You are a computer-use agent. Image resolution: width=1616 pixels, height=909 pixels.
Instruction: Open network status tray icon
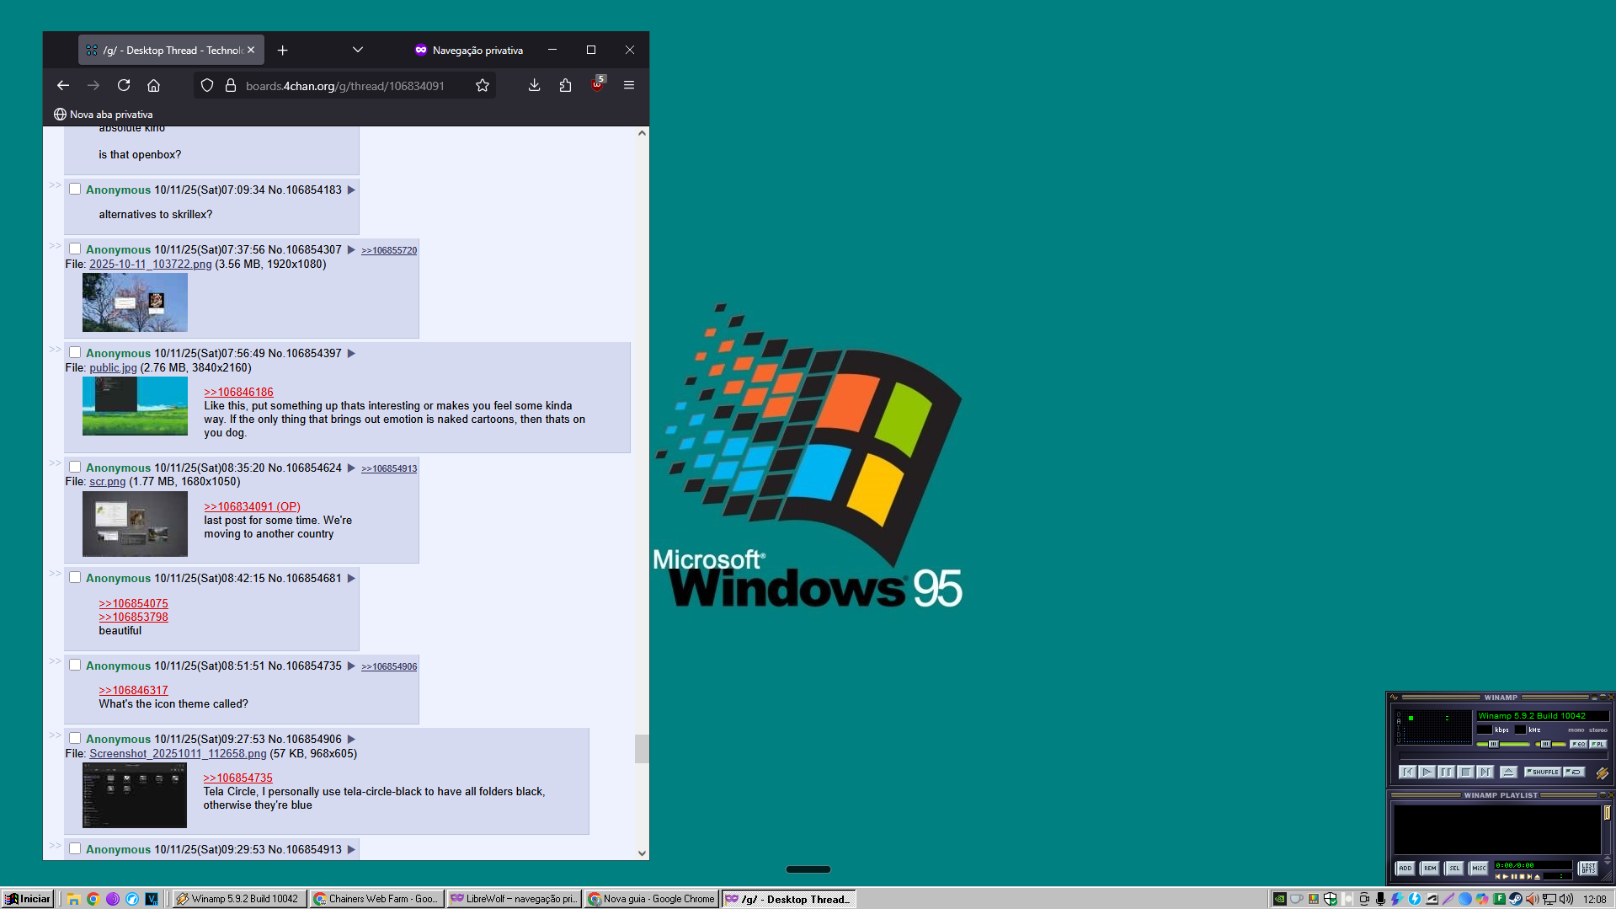coord(1549,899)
